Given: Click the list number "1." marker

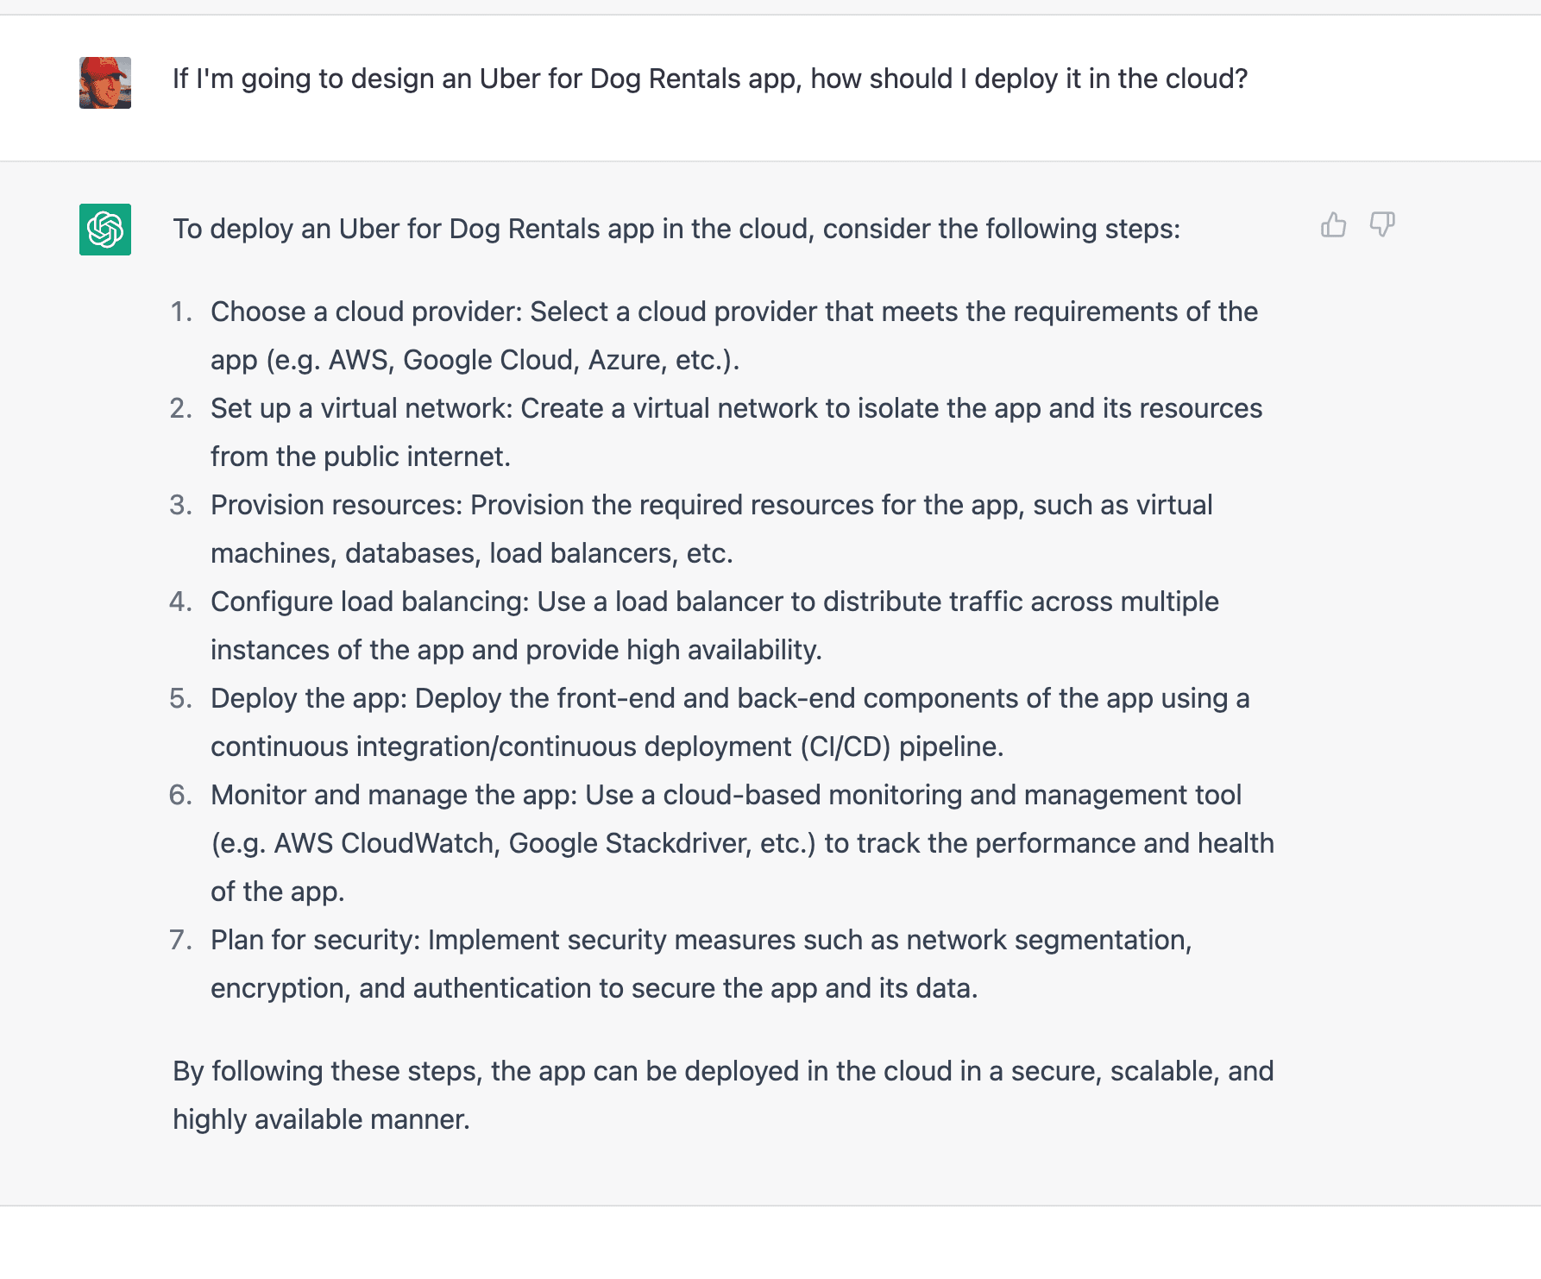Looking at the screenshot, I should (x=181, y=312).
